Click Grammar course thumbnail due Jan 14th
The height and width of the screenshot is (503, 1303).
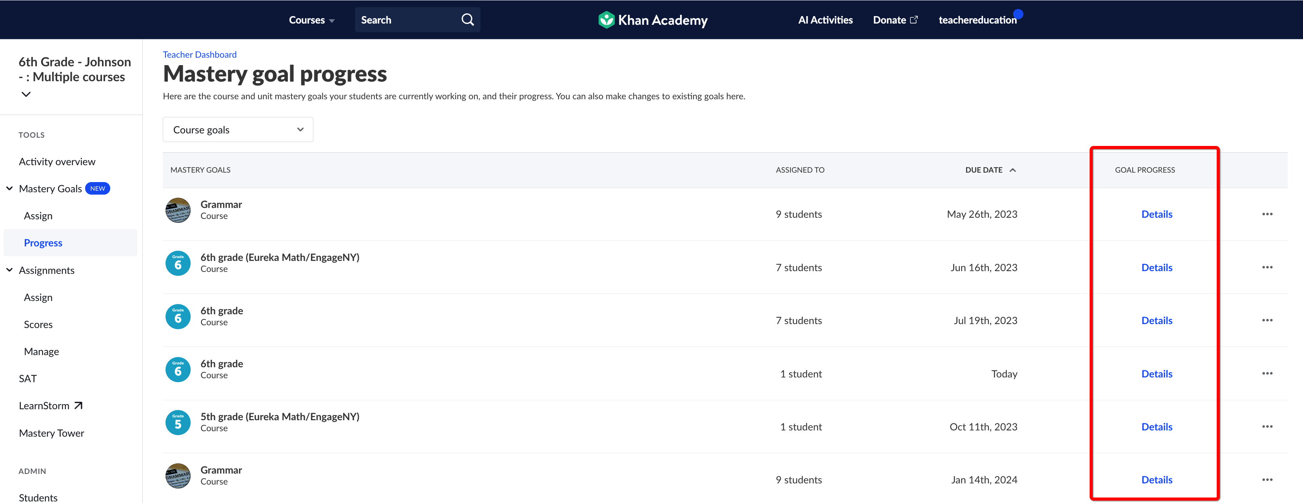178,476
